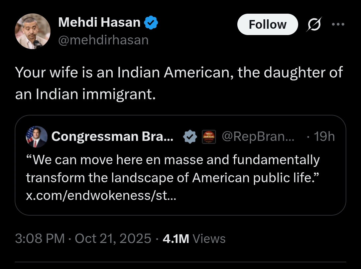Viewport: 361px width, 269px height.
Task: Open Mehdi Hasan's profile picture
Action: [32, 32]
